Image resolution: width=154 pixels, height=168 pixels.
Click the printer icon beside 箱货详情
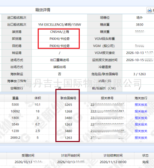coord(150,10)
